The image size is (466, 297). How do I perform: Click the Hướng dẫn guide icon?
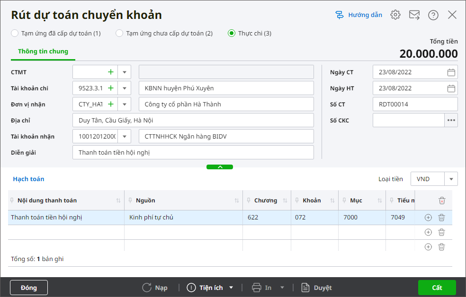[340, 15]
